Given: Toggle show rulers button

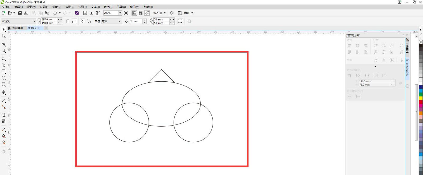Looking at the screenshot, I should pos(134,13).
